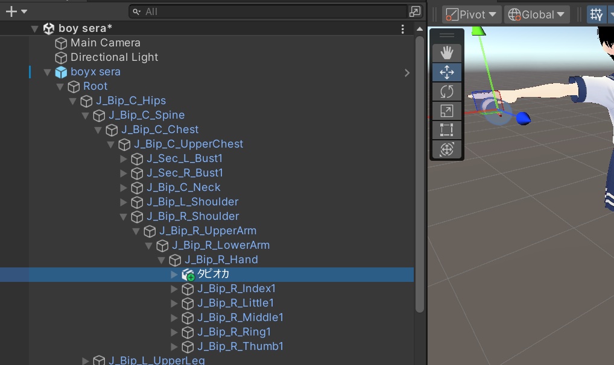Expand J_Bip_R_Ring1

point(174,332)
